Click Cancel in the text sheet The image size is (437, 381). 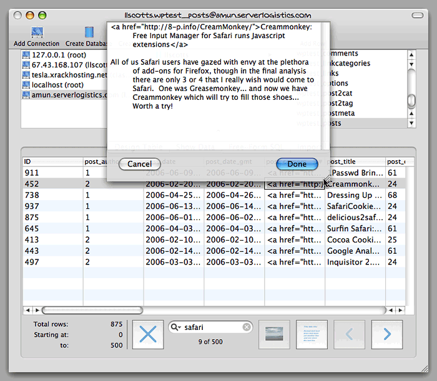tap(140, 164)
